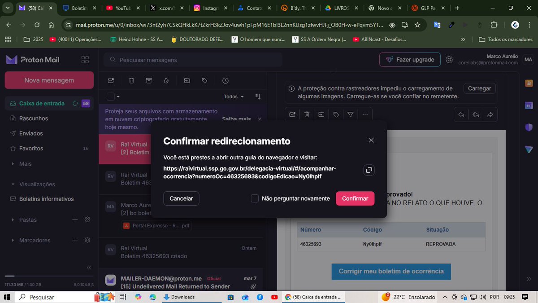Click spam fire icon in list toolbar
This screenshot has width=538, height=303.
(166, 81)
